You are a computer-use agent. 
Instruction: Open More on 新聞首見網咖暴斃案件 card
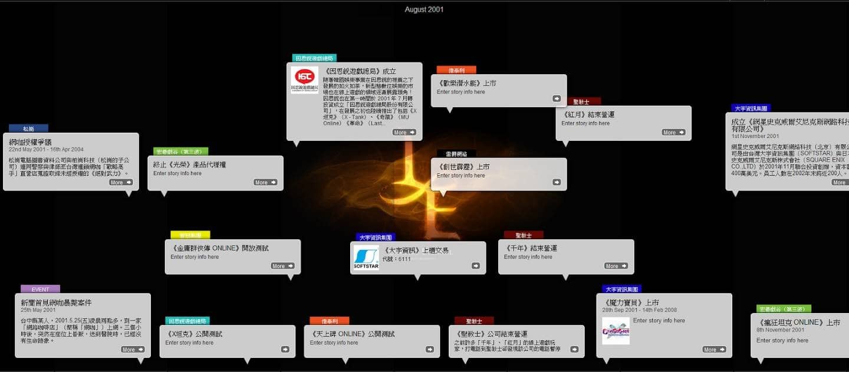click(133, 349)
